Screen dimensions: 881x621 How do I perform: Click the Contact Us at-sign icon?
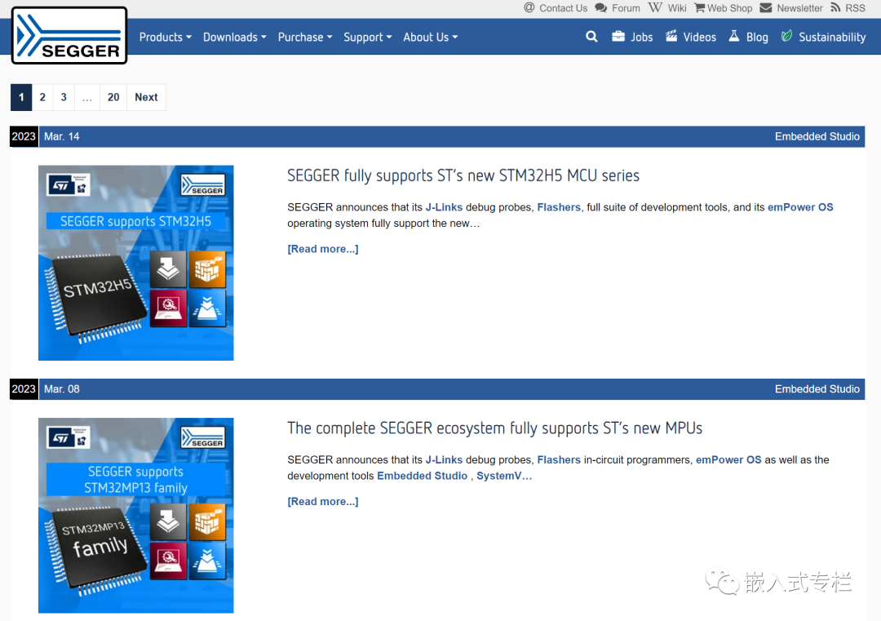click(x=529, y=8)
